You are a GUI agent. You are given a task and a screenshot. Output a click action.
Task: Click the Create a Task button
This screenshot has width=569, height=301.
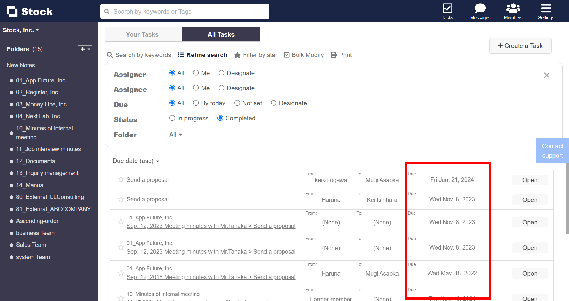click(520, 46)
